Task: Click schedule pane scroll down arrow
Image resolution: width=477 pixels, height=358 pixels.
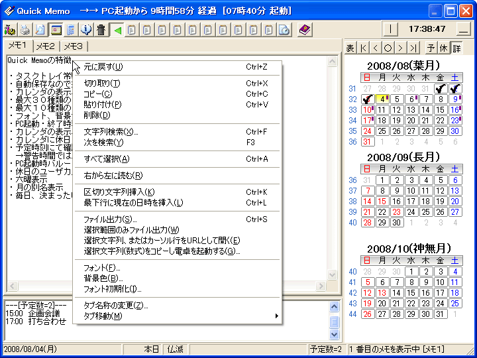Action: coord(334,334)
